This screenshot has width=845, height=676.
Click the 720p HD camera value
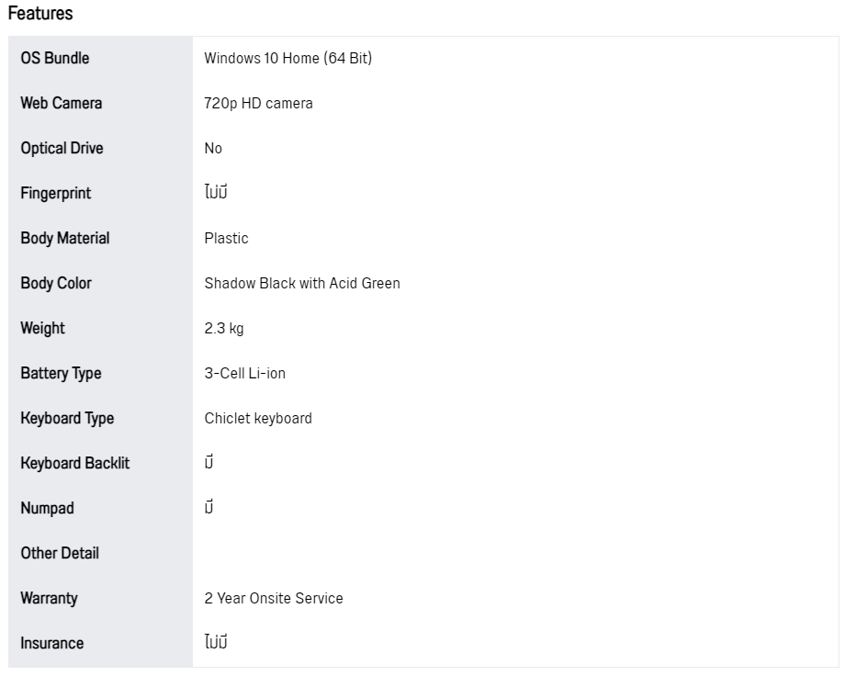point(259,104)
